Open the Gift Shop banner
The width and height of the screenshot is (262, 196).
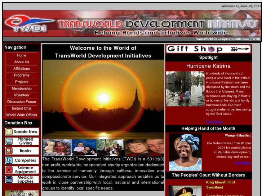[x=208, y=49]
